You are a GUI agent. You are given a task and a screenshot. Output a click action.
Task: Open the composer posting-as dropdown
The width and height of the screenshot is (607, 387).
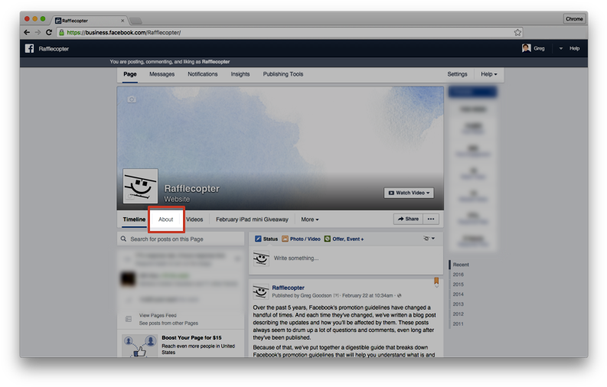coord(429,239)
